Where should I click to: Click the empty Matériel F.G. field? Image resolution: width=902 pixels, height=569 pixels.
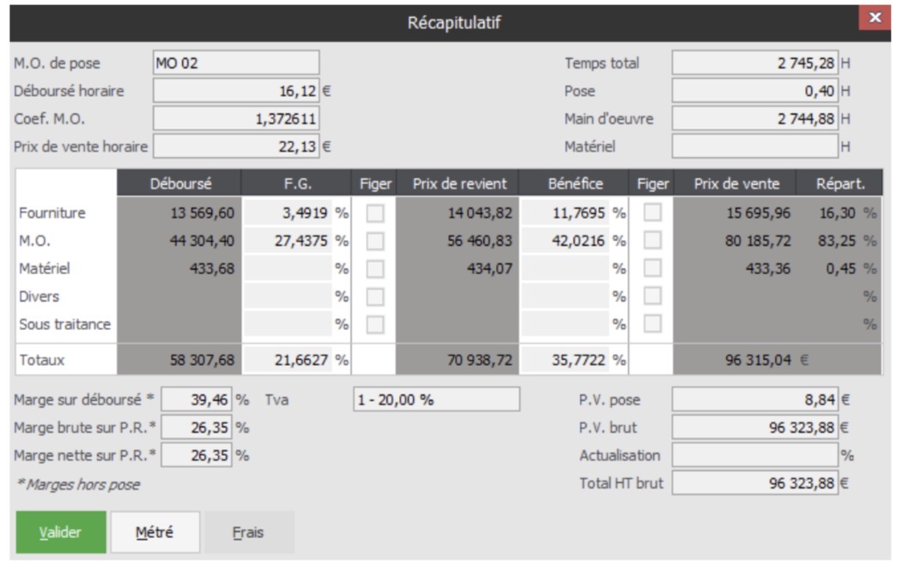coord(288,269)
